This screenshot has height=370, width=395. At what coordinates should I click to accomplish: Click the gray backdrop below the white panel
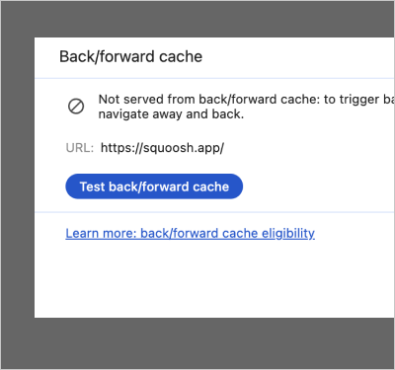pyautogui.click(x=197, y=343)
